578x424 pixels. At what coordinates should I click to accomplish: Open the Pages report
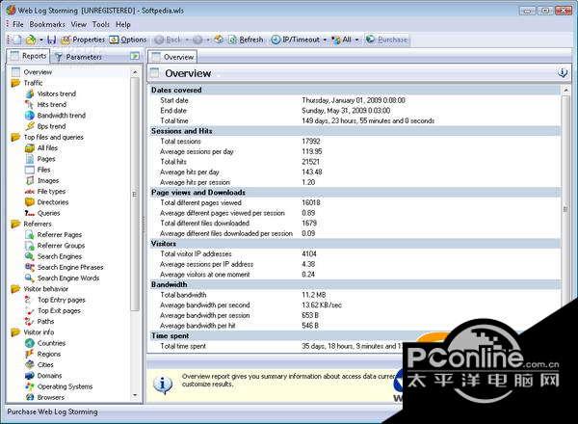coord(46,159)
